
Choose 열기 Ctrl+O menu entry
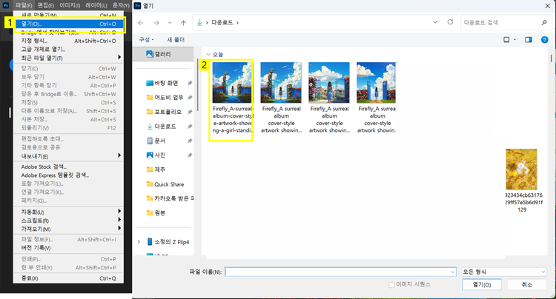coord(68,24)
